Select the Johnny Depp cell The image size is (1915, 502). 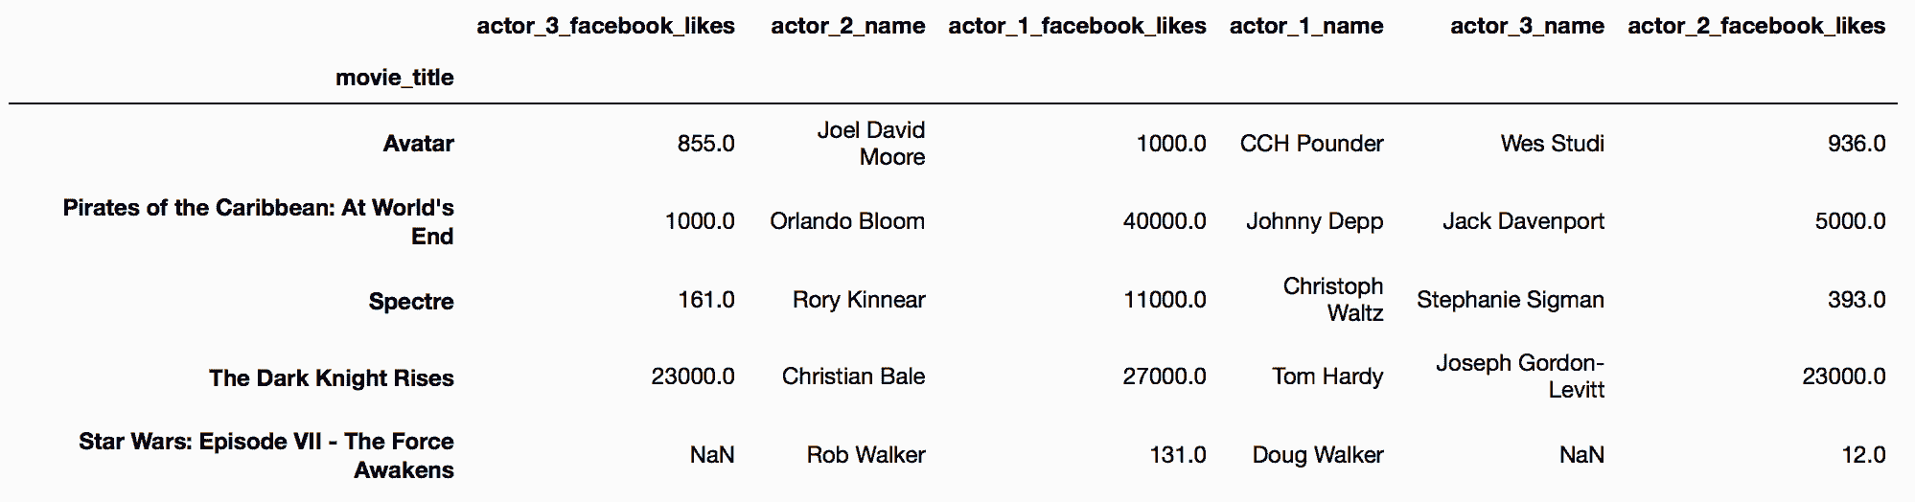coord(1315,222)
